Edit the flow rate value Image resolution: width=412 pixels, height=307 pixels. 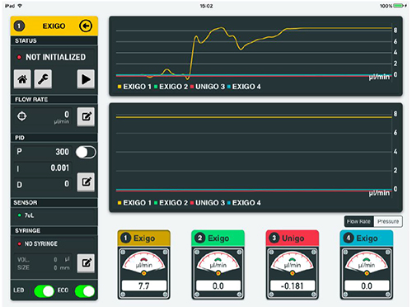click(x=86, y=116)
